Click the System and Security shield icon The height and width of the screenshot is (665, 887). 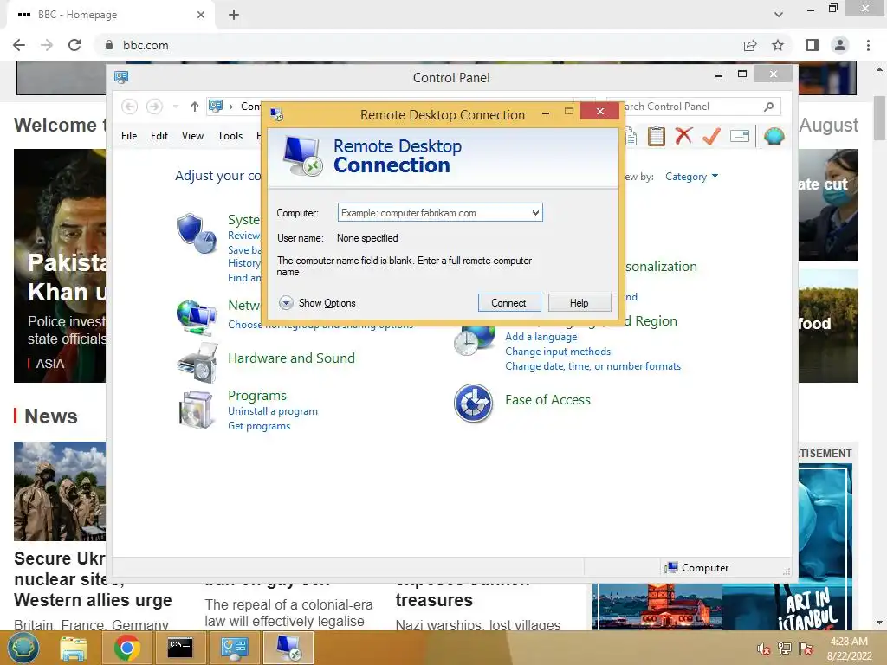pyautogui.click(x=196, y=233)
